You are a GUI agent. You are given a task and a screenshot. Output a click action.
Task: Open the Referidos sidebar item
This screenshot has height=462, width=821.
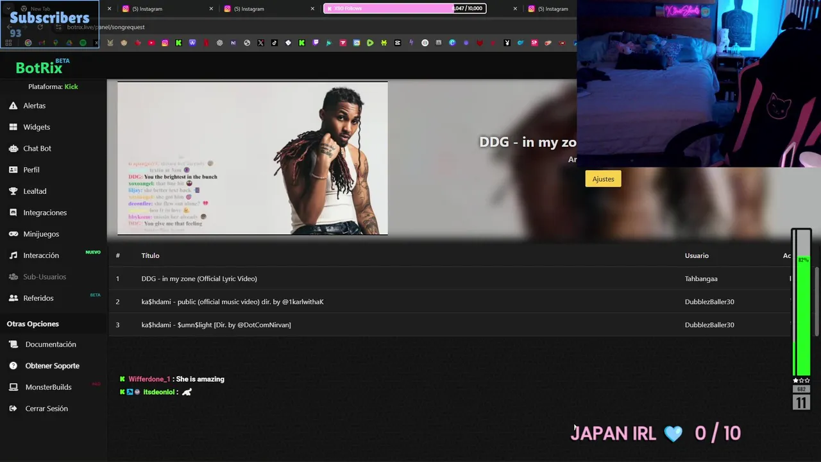[38, 298]
